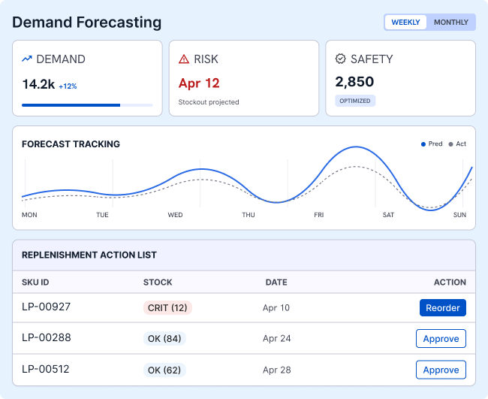Select SKU LP-00512 text
Viewport: 488px width, 399px height.
click(x=46, y=369)
